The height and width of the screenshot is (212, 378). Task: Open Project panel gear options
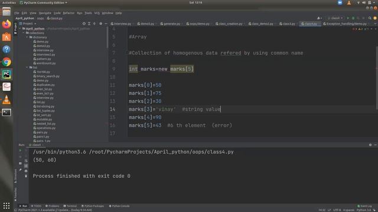coord(100,24)
